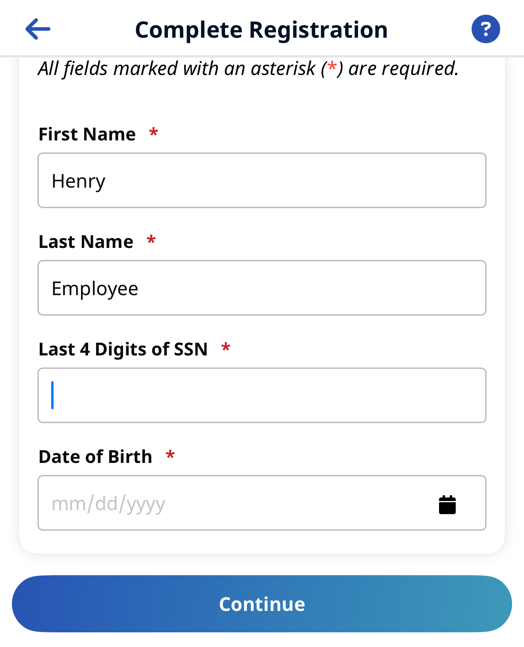Click the red asterisk beside First Name

pos(154,132)
